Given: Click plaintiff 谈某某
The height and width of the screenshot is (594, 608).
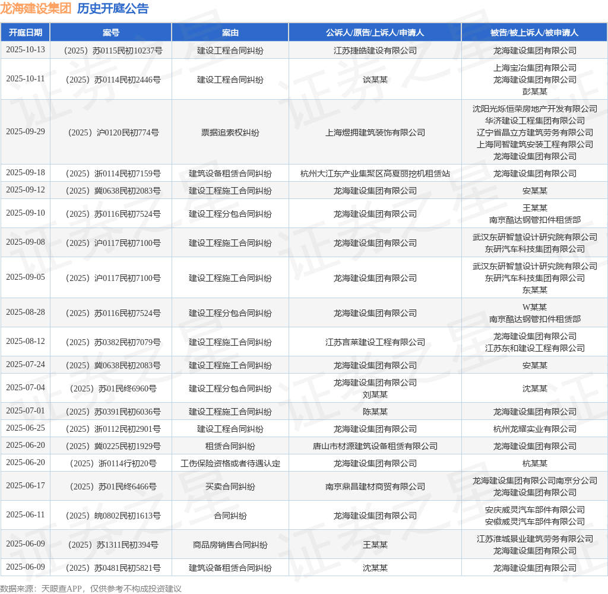Looking at the screenshot, I should pyautogui.click(x=375, y=80).
